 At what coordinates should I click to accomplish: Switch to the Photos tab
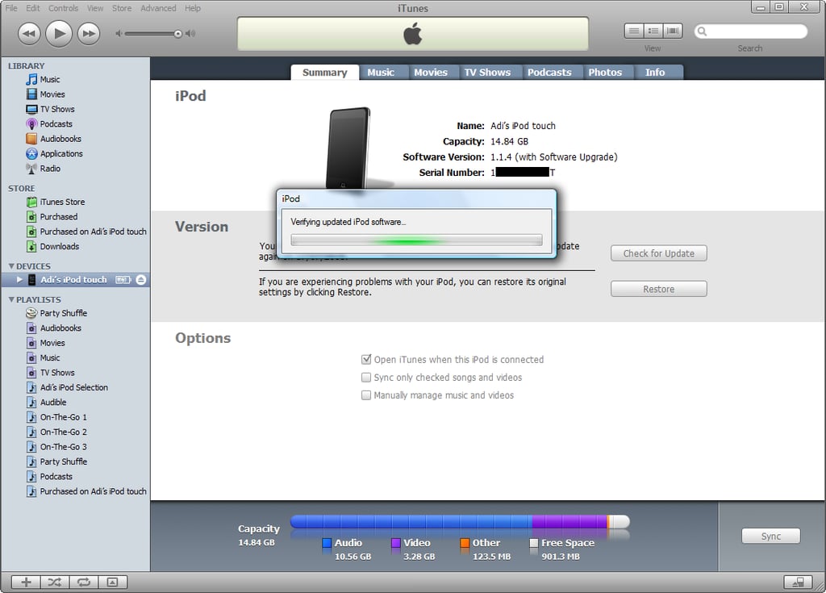pos(605,73)
